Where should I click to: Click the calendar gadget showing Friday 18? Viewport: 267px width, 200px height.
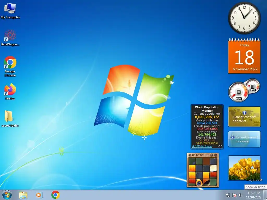pos(244,56)
